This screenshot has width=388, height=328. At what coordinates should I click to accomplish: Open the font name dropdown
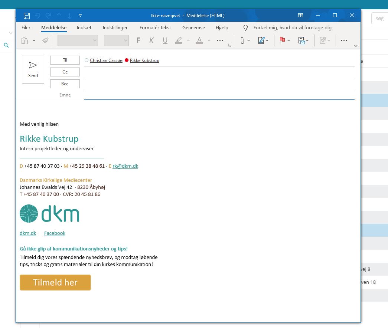pos(78,40)
